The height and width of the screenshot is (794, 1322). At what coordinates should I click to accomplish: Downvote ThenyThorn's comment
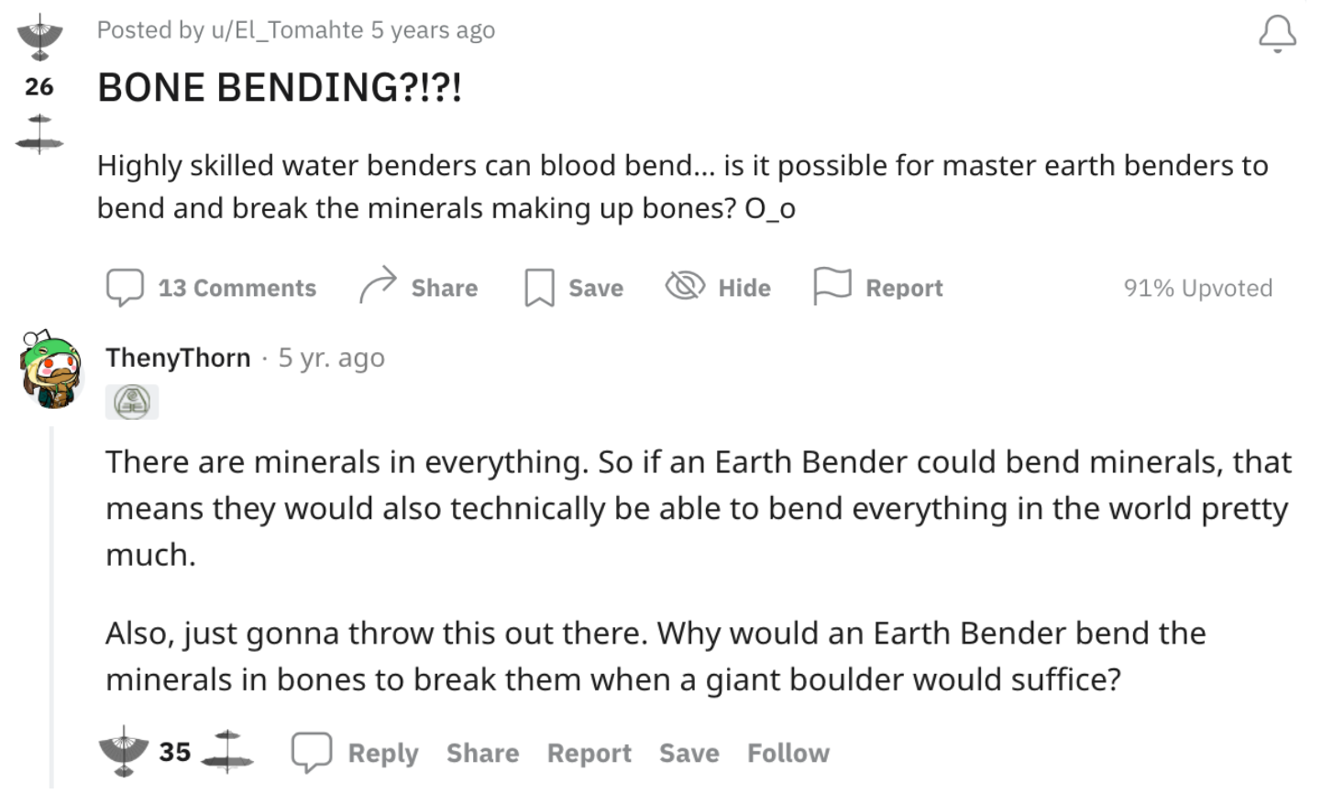point(226,752)
